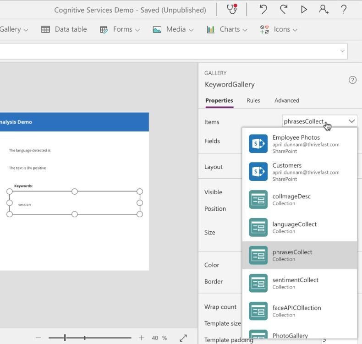Click 'The language detected is:' label

[x=30, y=150]
